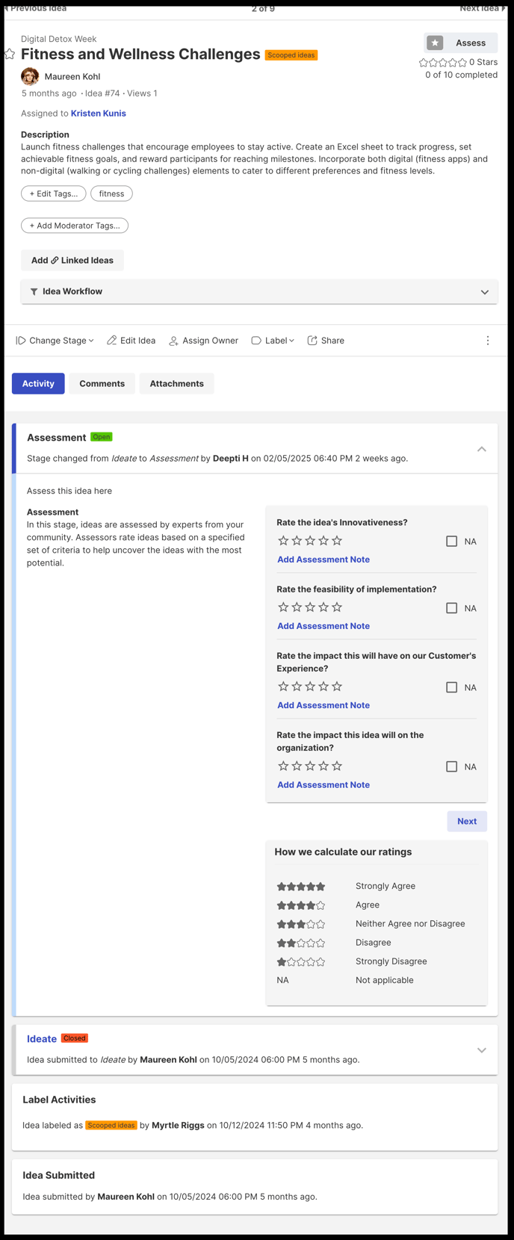
Task: Switch to the Attachments tab
Action: (x=177, y=384)
